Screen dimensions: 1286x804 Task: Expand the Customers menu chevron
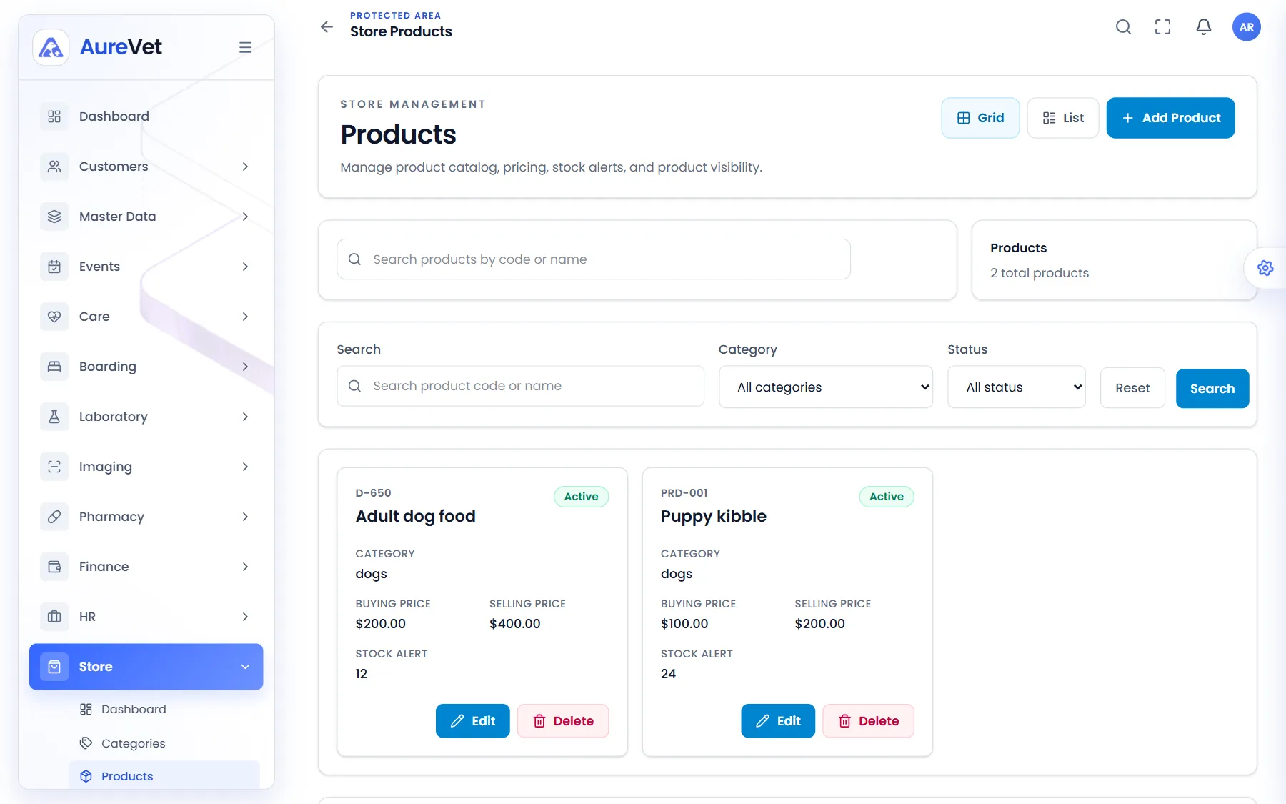245,167
